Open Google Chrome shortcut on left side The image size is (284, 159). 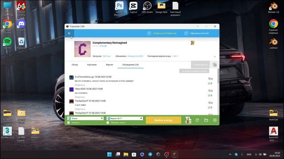pos(7,26)
